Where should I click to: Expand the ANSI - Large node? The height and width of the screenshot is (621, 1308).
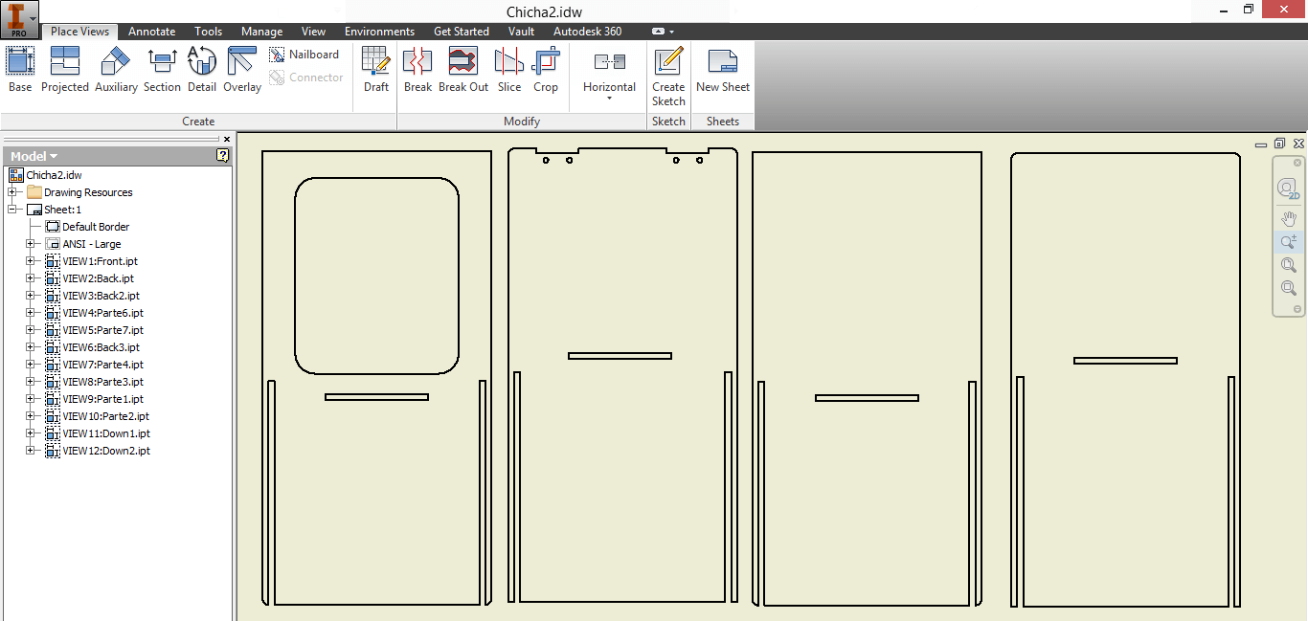click(x=31, y=244)
